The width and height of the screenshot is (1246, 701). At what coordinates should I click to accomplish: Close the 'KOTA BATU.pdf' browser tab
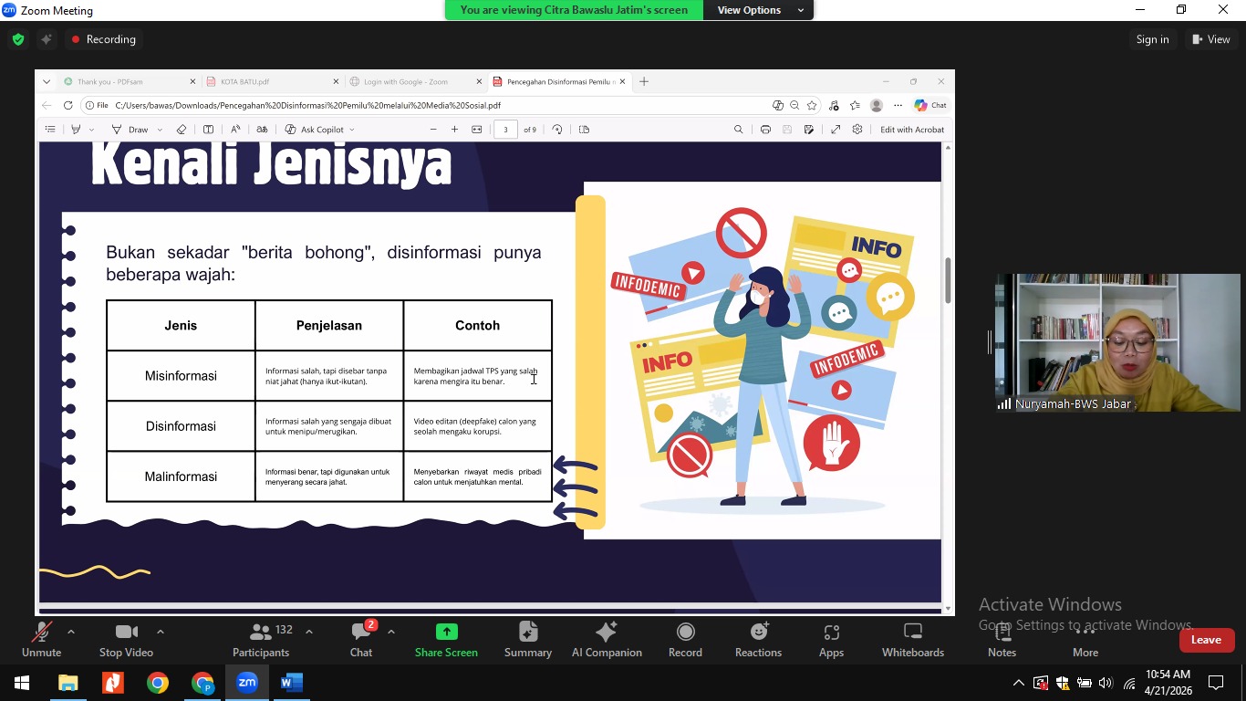(336, 81)
